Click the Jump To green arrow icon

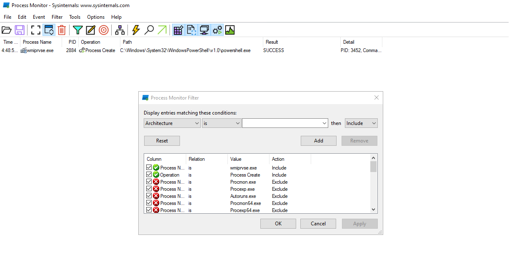pyautogui.click(x=162, y=30)
